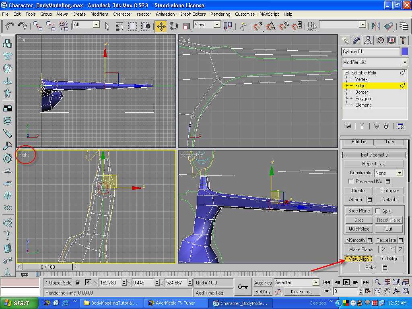This screenshot has width=412, height=309.
Task: Toggle the Angle Snap icon
Action: (271, 26)
